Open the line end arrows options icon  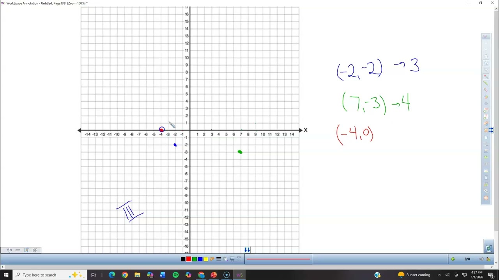click(x=232, y=259)
